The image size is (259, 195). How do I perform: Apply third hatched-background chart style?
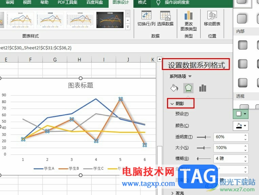coord(80,20)
